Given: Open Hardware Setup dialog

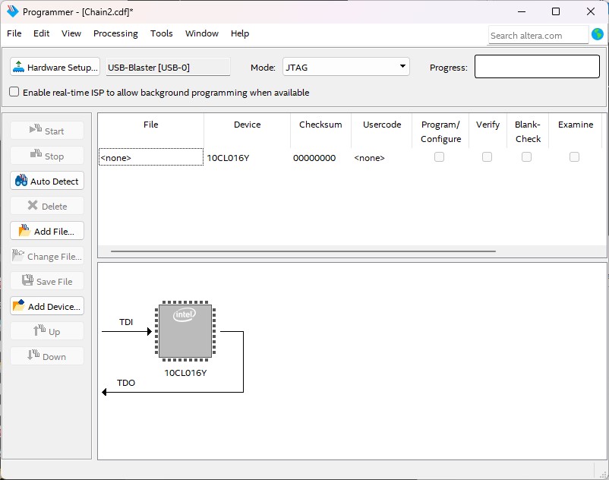Looking at the screenshot, I should 55,67.
